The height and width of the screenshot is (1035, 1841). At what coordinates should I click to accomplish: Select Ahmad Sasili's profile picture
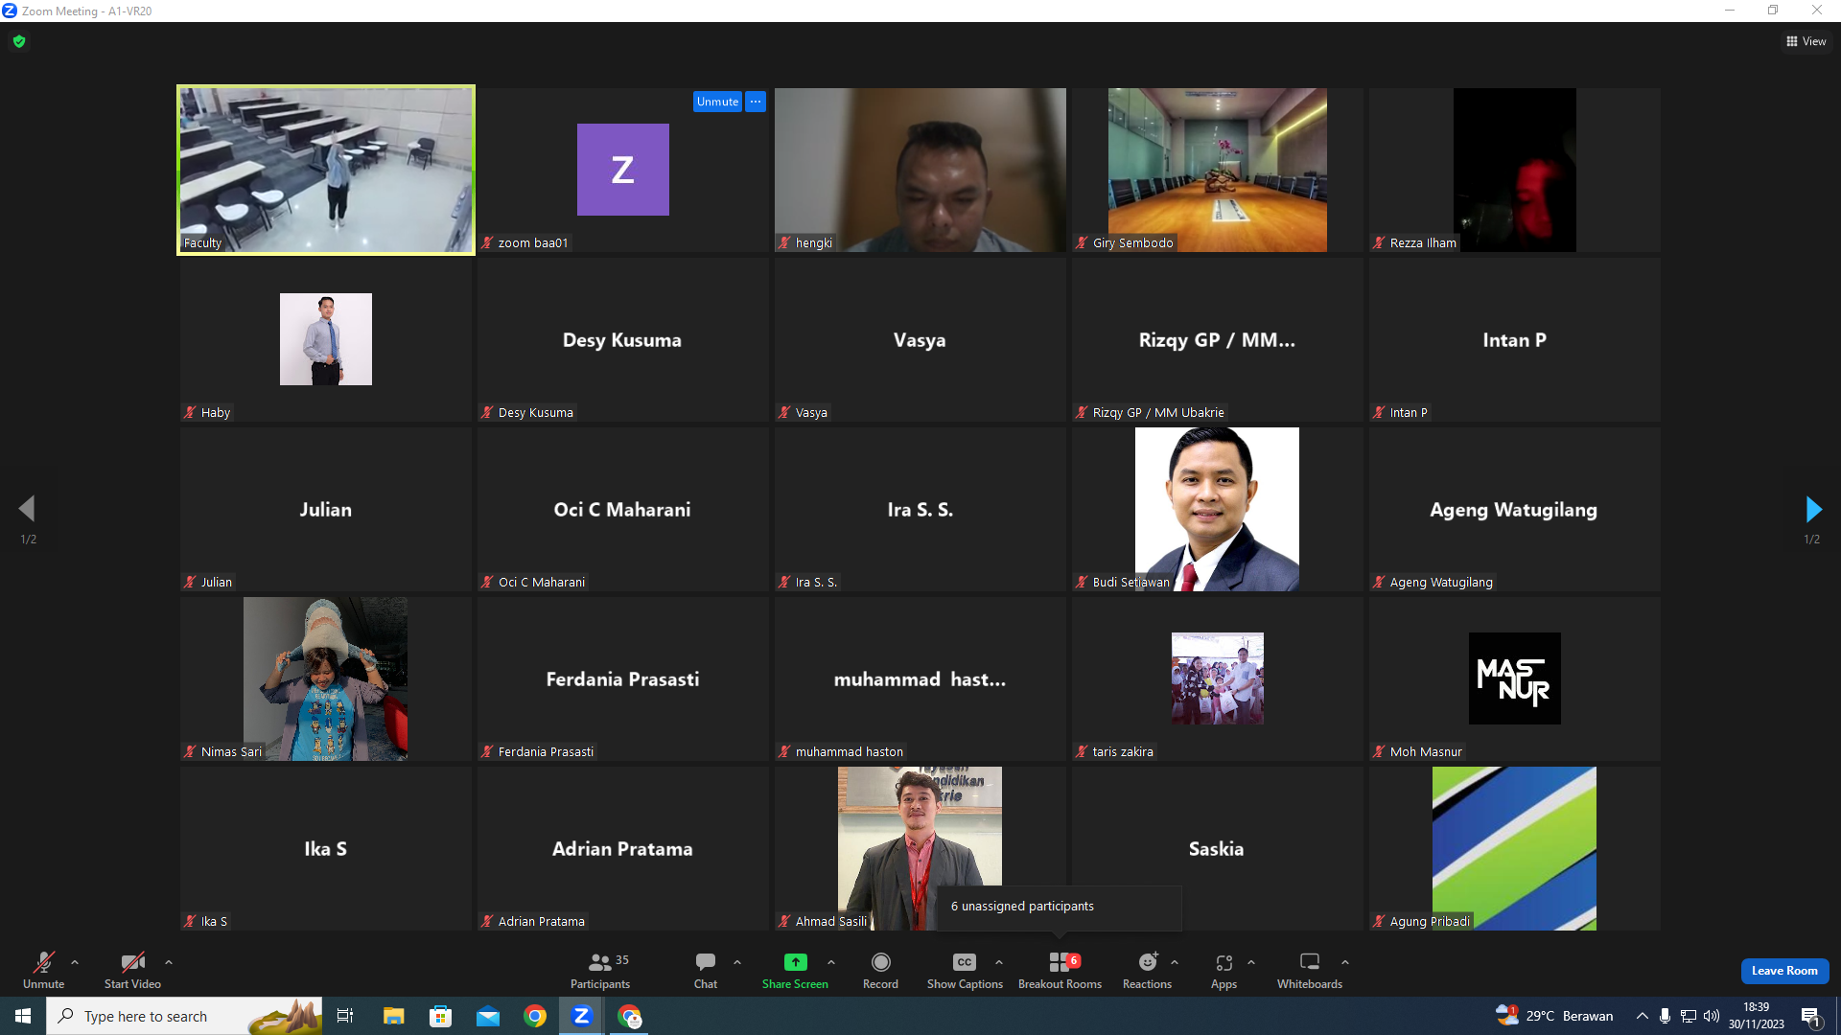click(x=920, y=848)
